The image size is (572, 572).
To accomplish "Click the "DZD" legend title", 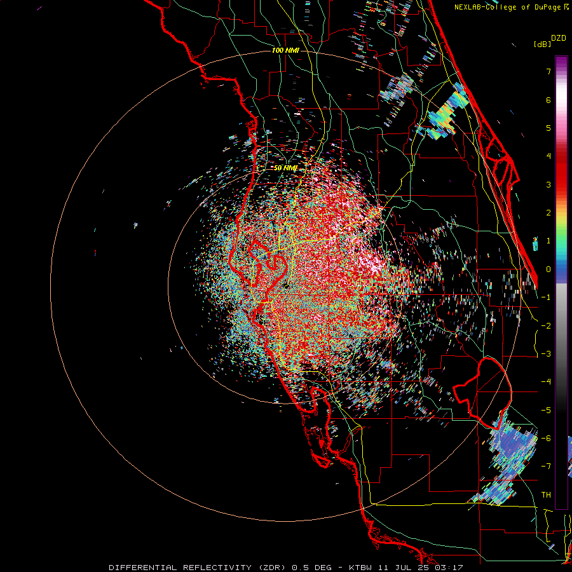I will click(x=558, y=38).
